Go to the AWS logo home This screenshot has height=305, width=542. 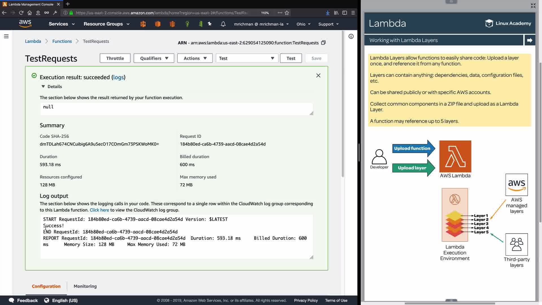click(x=25, y=24)
